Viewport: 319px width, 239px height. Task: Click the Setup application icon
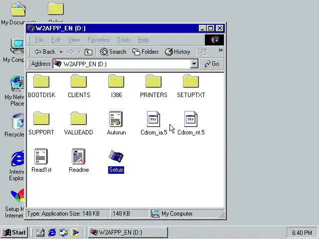[116, 156]
